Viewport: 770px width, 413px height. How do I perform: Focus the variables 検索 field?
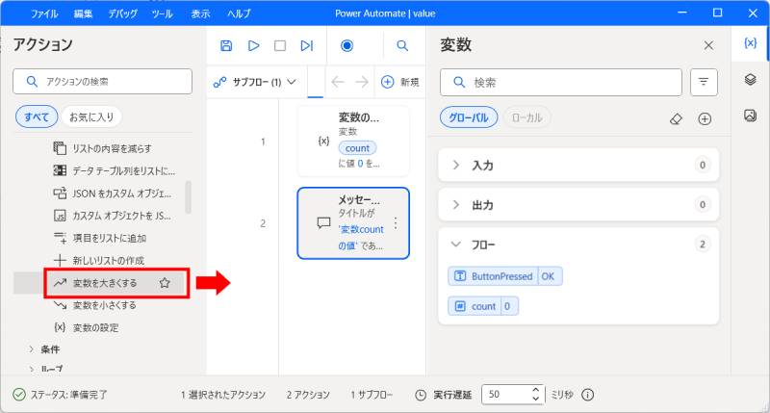561,82
